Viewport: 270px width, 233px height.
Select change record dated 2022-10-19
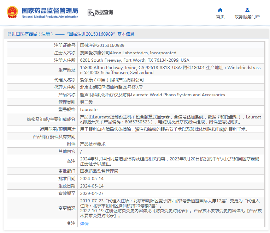coord(171,213)
